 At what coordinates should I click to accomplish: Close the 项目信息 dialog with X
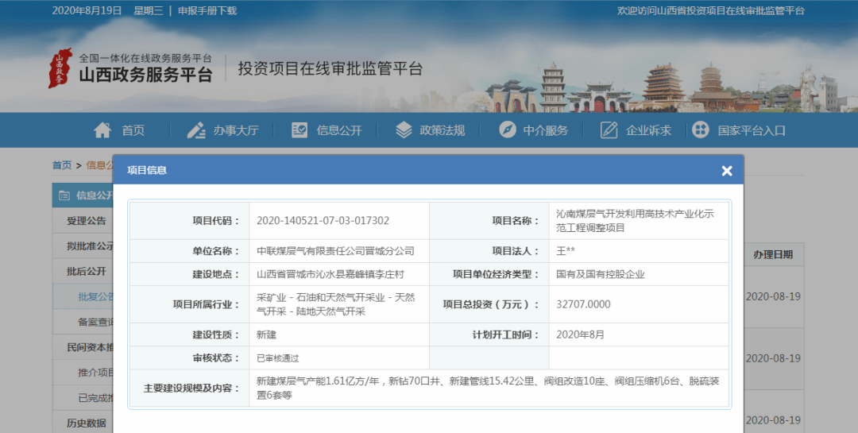tap(727, 171)
